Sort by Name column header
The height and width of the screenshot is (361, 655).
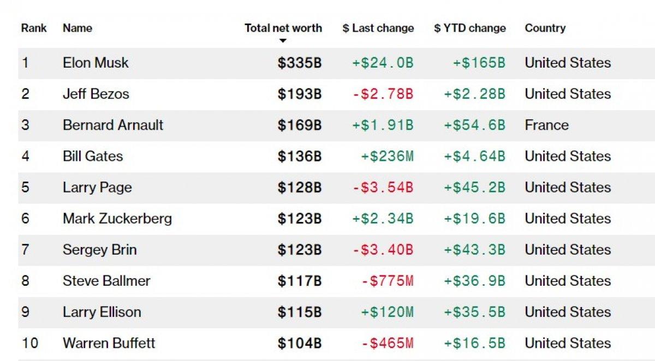tap(78, 28)
